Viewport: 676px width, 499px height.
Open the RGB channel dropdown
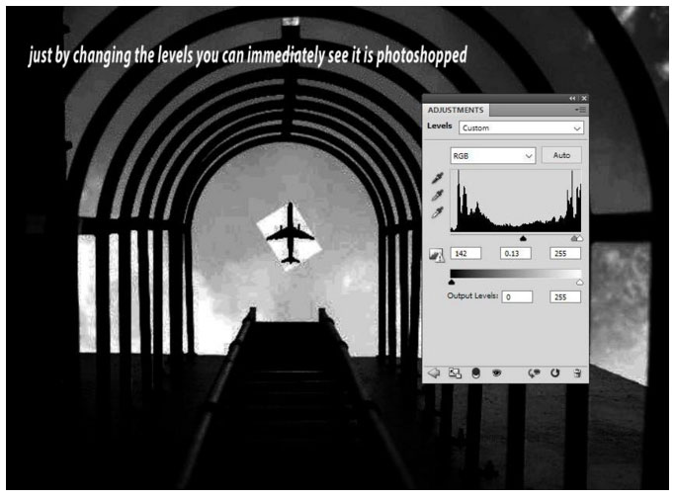click(492, 155)
